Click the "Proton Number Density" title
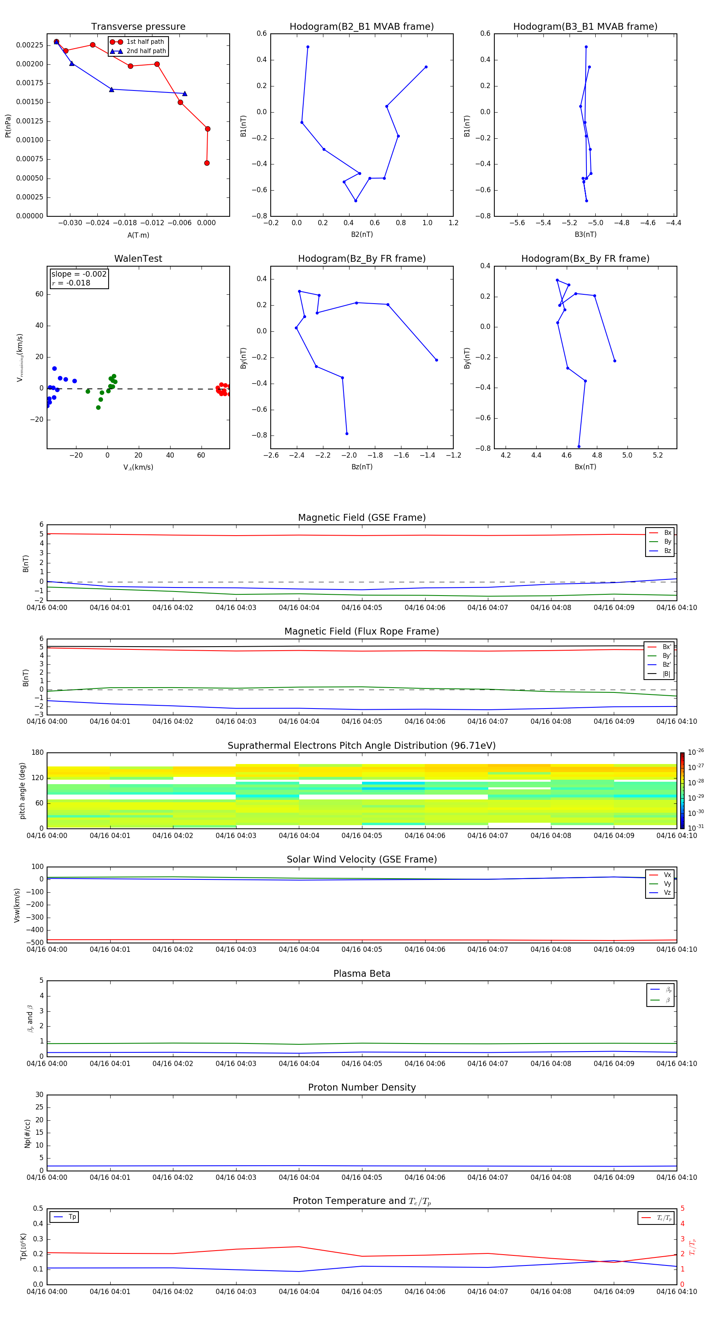Image resolution: width=724 pixels, height=1327 pixels. [x=362, y=1087]
